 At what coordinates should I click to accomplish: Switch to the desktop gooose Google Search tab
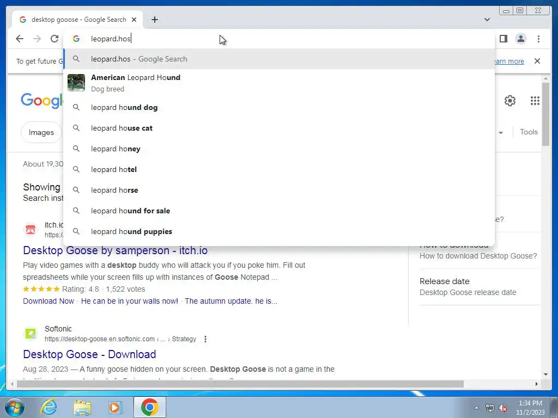tap(77, 20)
